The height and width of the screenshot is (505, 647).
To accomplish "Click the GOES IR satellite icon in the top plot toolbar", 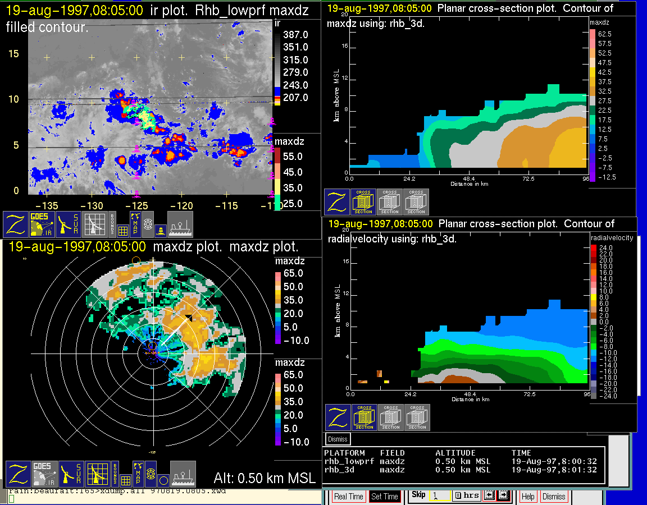I will (42, 224).
